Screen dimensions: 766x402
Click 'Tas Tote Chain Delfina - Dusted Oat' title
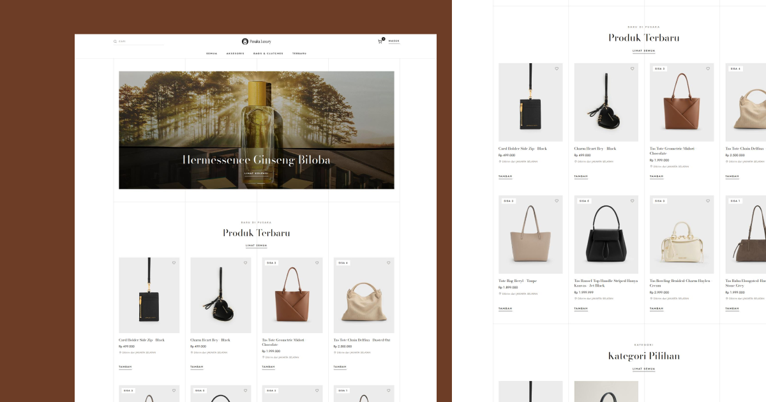(x=362, y=340)
